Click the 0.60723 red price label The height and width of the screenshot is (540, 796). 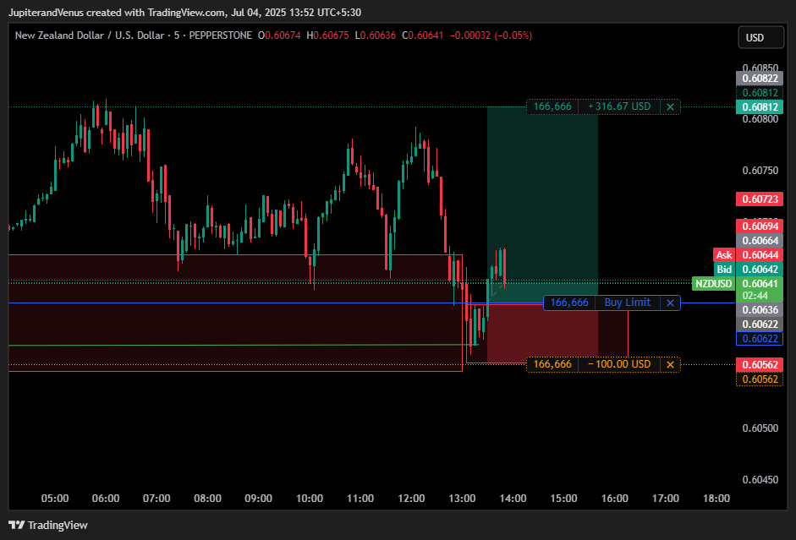760,199
